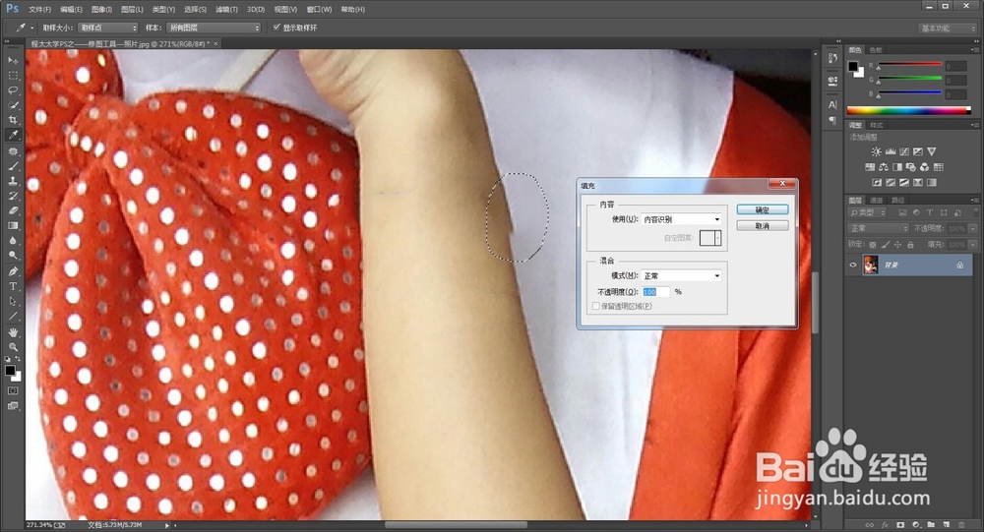This screenshot has height=532, width=984.
Task: Open the 样本 sample layers dropdown
Action: pos(214,28)
